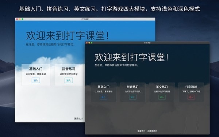Viewport: 219px width, 137px height.
Task: Minimize the light window with yellow button
Action: (20, 19)
